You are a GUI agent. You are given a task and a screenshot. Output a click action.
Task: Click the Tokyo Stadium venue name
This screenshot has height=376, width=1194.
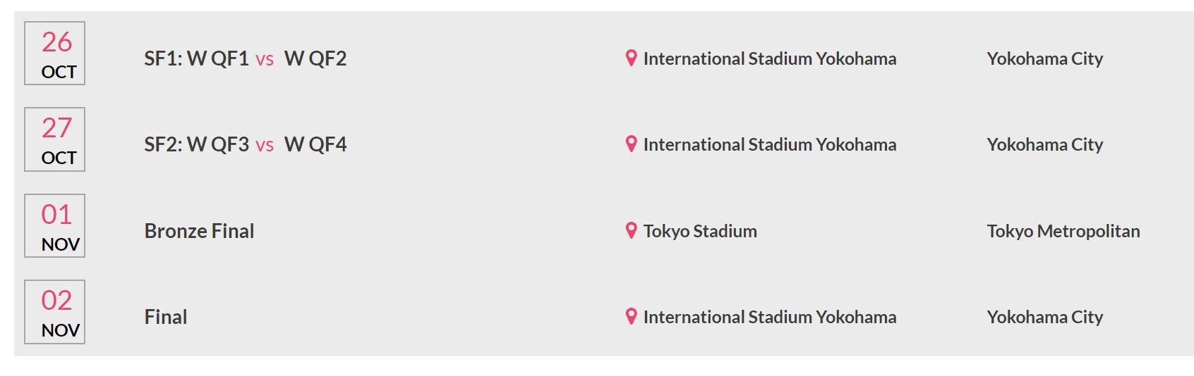[700, 231]
